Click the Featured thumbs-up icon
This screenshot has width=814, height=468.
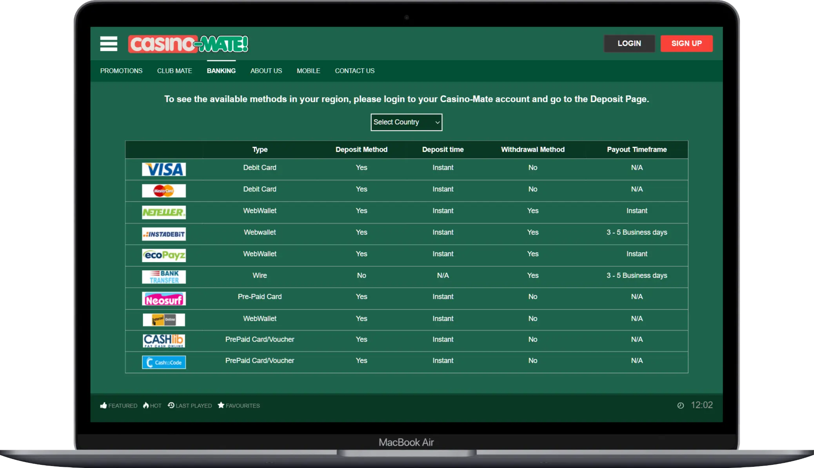point(104,405)
